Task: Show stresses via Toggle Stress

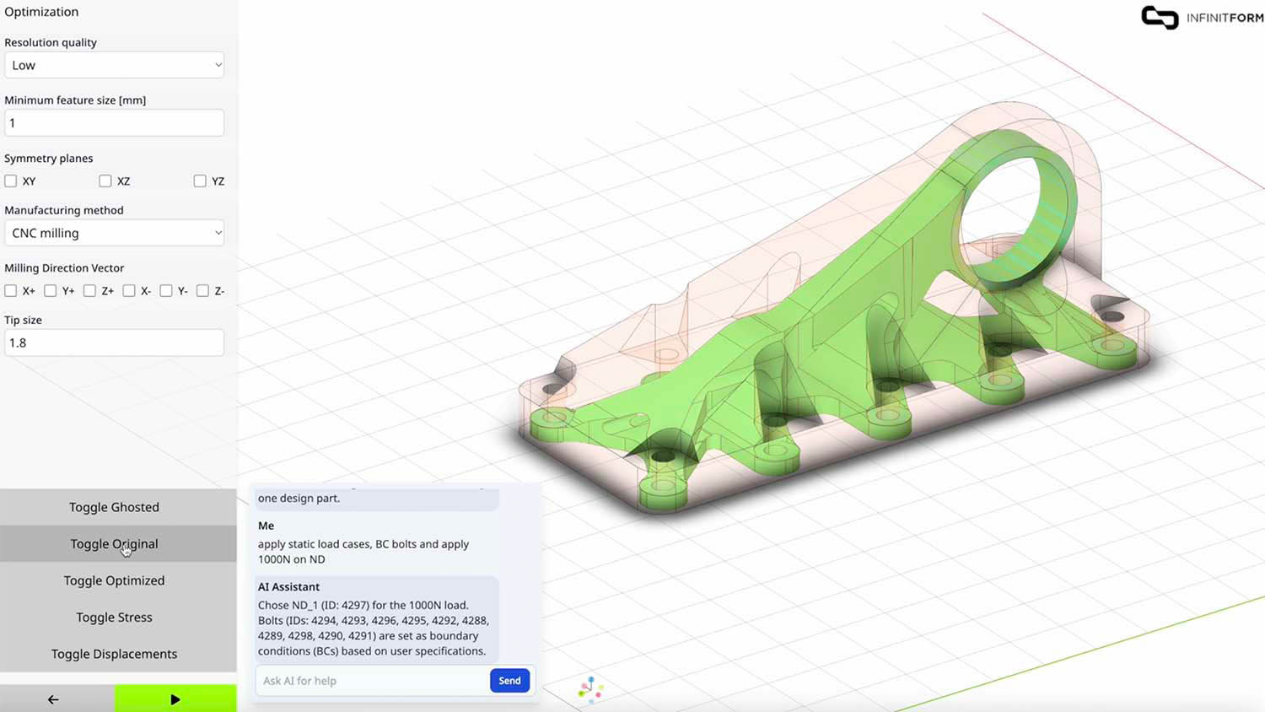Action: [114, 617]
